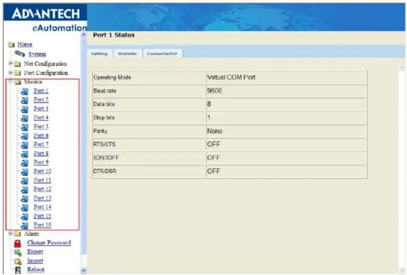Viewport: 407px width, 275px height.
Task: Click the Net Configuration folder icon
Action: [x=18, y=64]
